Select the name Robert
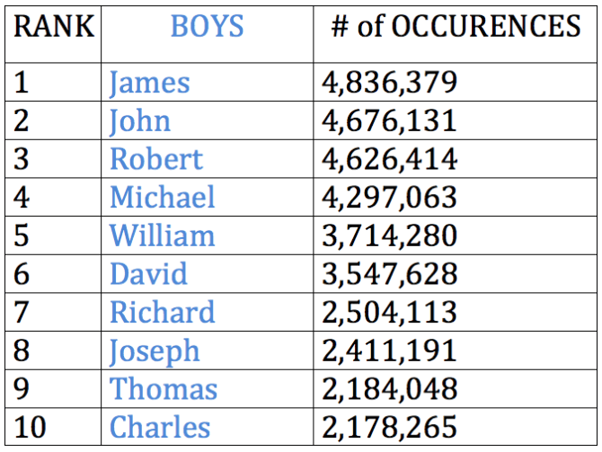602x452 pixels. click(x=156, y=159)
